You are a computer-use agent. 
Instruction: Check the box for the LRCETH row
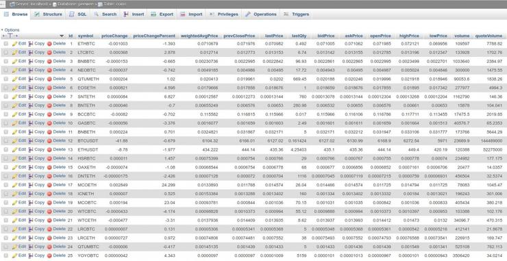point(5,238)
